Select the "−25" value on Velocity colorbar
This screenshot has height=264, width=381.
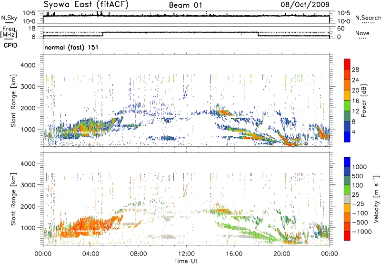tap(358, 203)
